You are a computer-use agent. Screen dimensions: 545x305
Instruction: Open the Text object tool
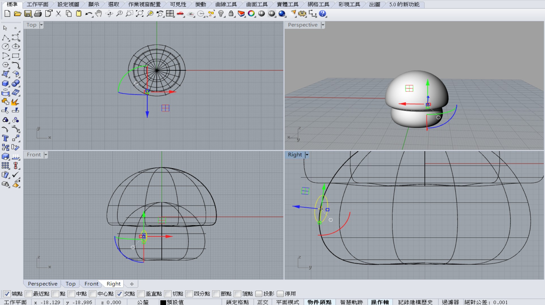click(x=5, y=138)
